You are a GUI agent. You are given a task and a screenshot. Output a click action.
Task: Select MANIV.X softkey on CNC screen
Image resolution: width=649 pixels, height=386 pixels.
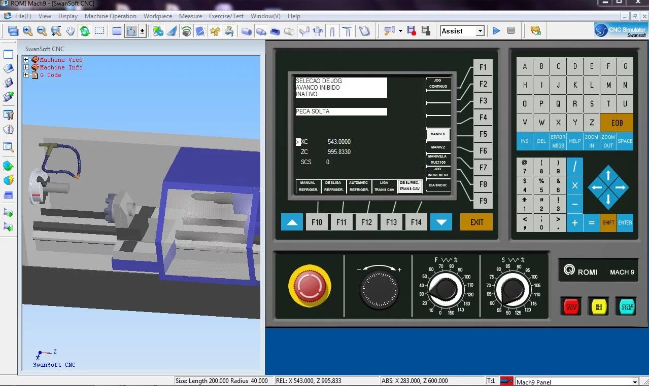pyautogui.click(x=438, y=134)
